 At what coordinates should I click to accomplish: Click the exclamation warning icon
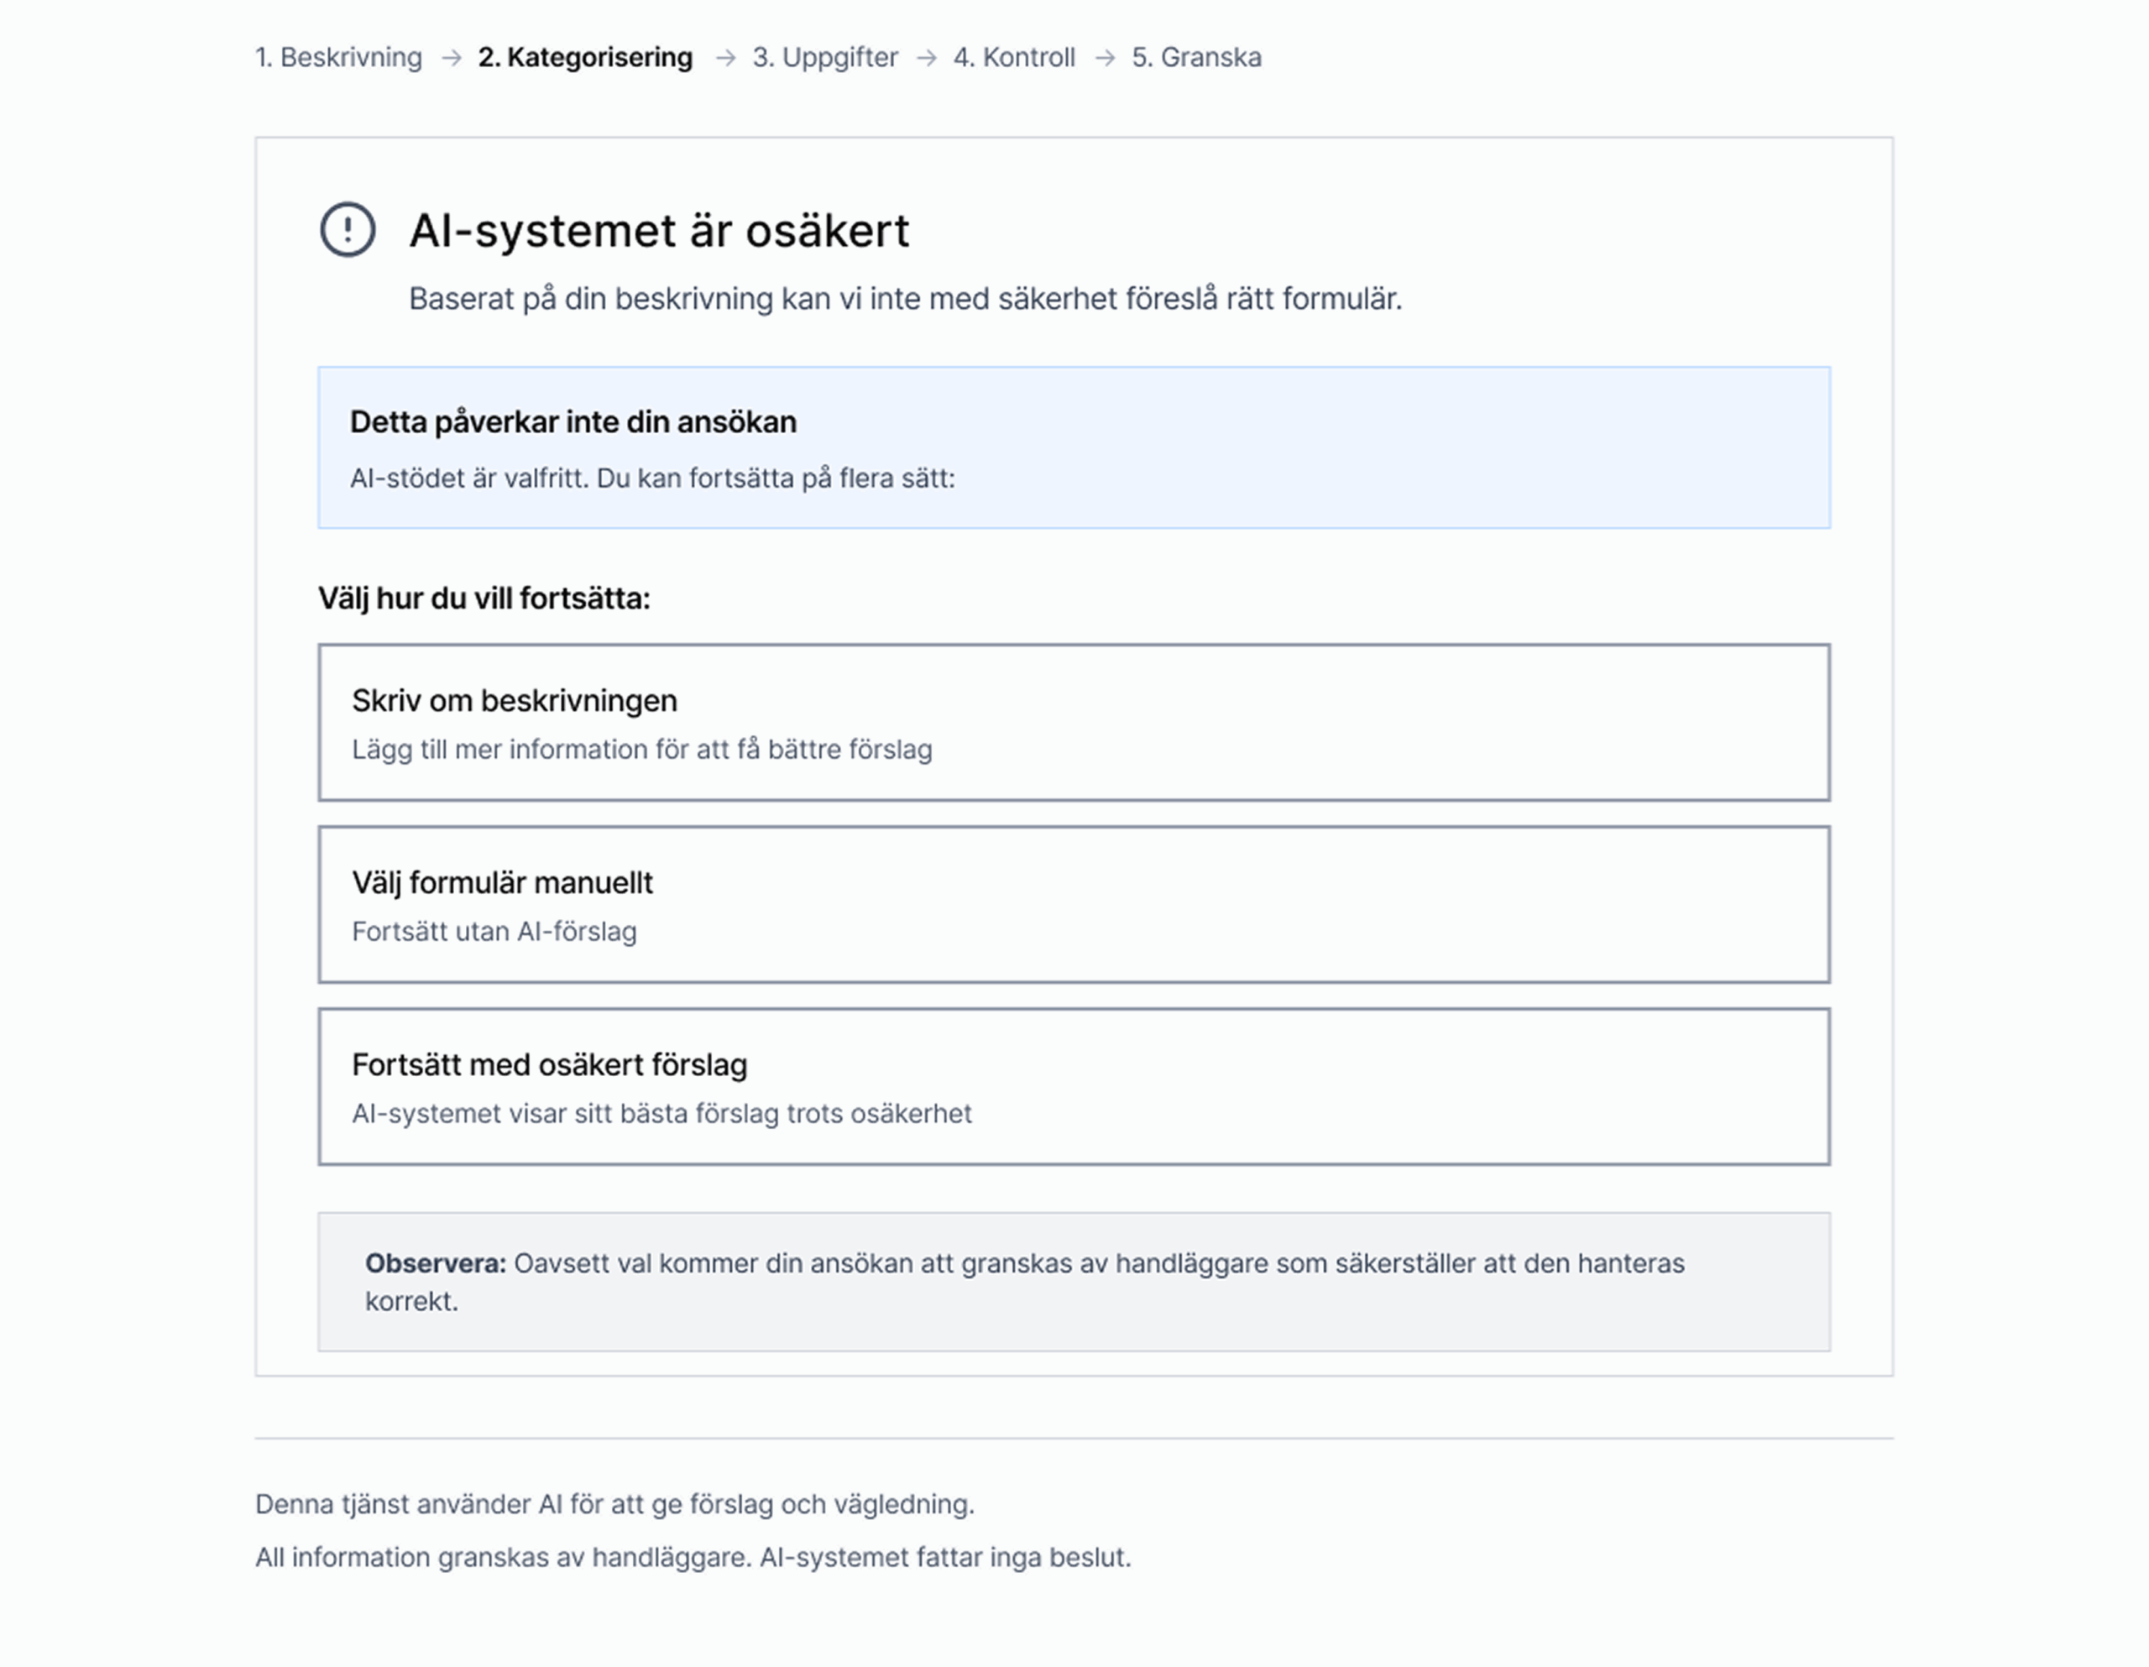348,230
